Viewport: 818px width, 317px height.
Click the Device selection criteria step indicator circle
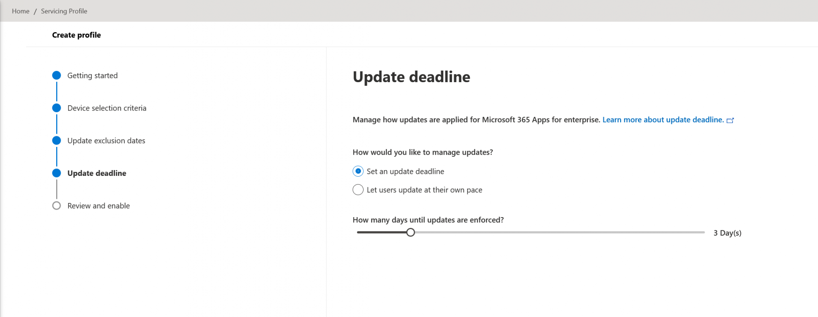[56, 108]
